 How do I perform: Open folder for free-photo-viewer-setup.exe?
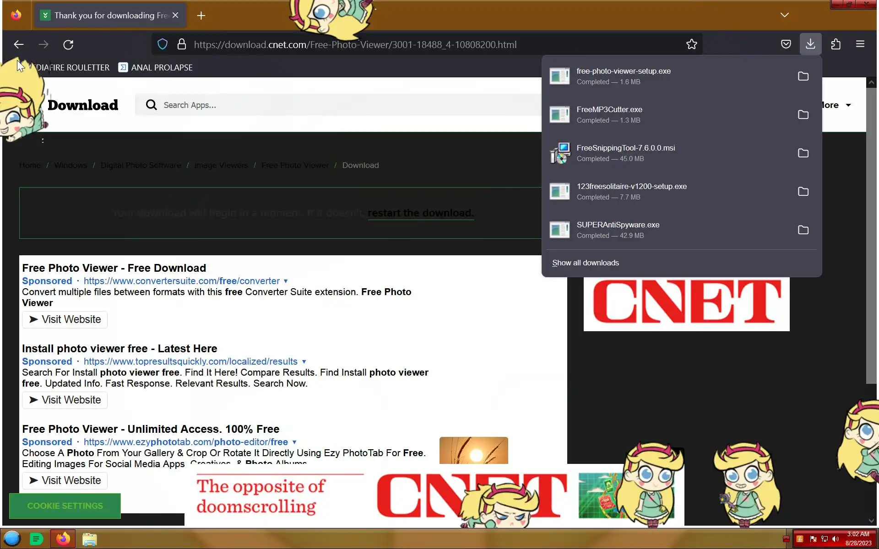point(803,76)
